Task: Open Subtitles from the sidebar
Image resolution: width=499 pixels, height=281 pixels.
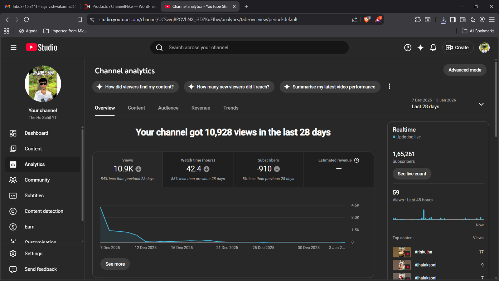Action: [x=34, y=196]
